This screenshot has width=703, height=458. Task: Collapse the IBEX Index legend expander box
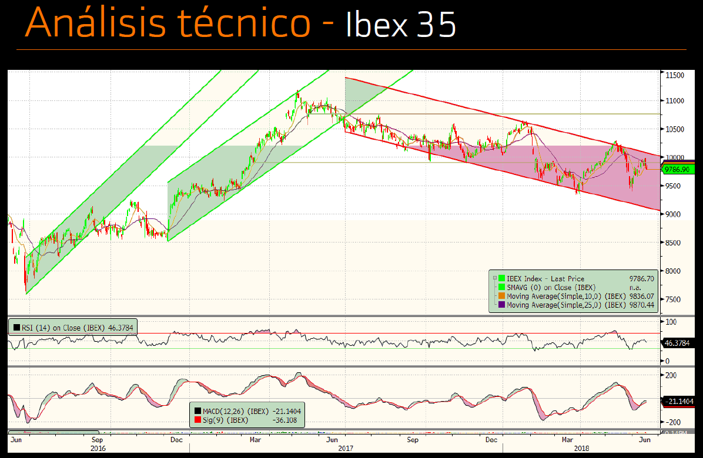[495, 278]
